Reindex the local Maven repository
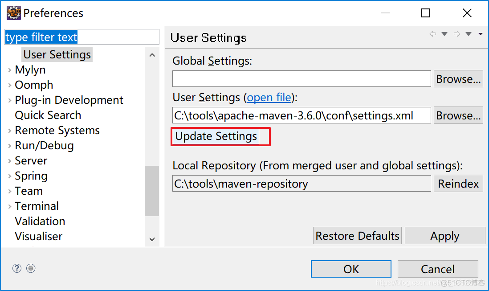 [458, 184]
